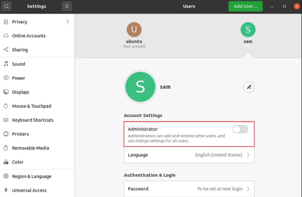
Task: Open Keyboard Shortcuts settings panel
Action: [33, 120]
